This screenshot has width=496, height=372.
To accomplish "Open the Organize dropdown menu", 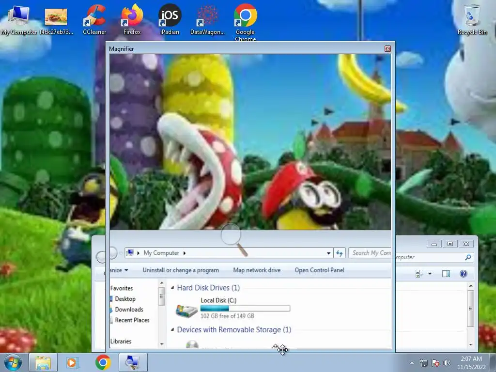I will [x=119, y=270].
